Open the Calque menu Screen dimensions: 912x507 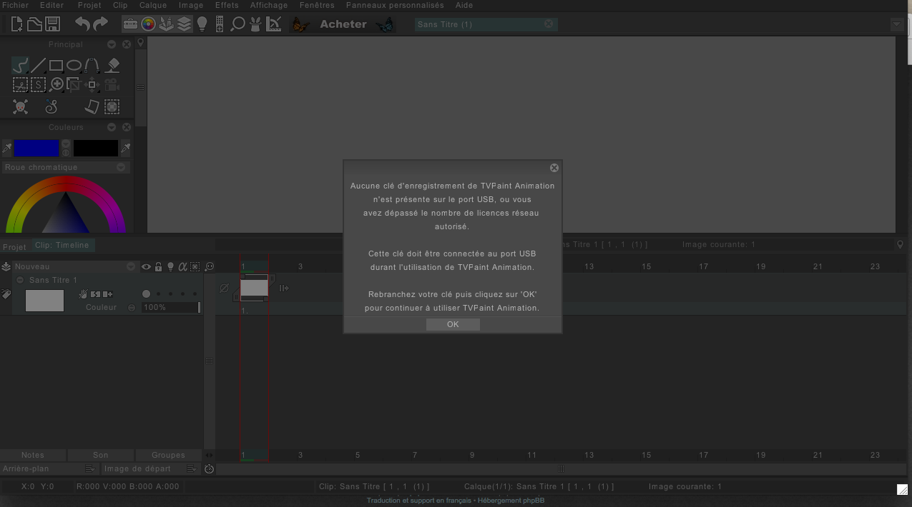(153, 5)
